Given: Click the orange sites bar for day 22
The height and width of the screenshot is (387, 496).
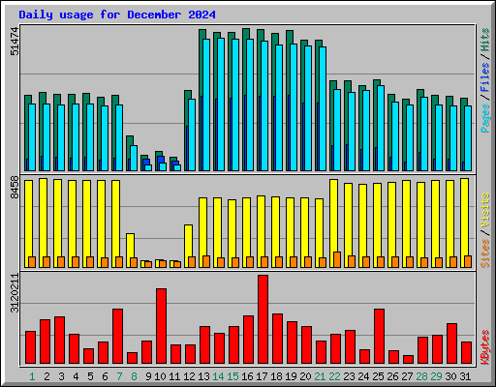Looking at the screenshot, I should point(337,259).
